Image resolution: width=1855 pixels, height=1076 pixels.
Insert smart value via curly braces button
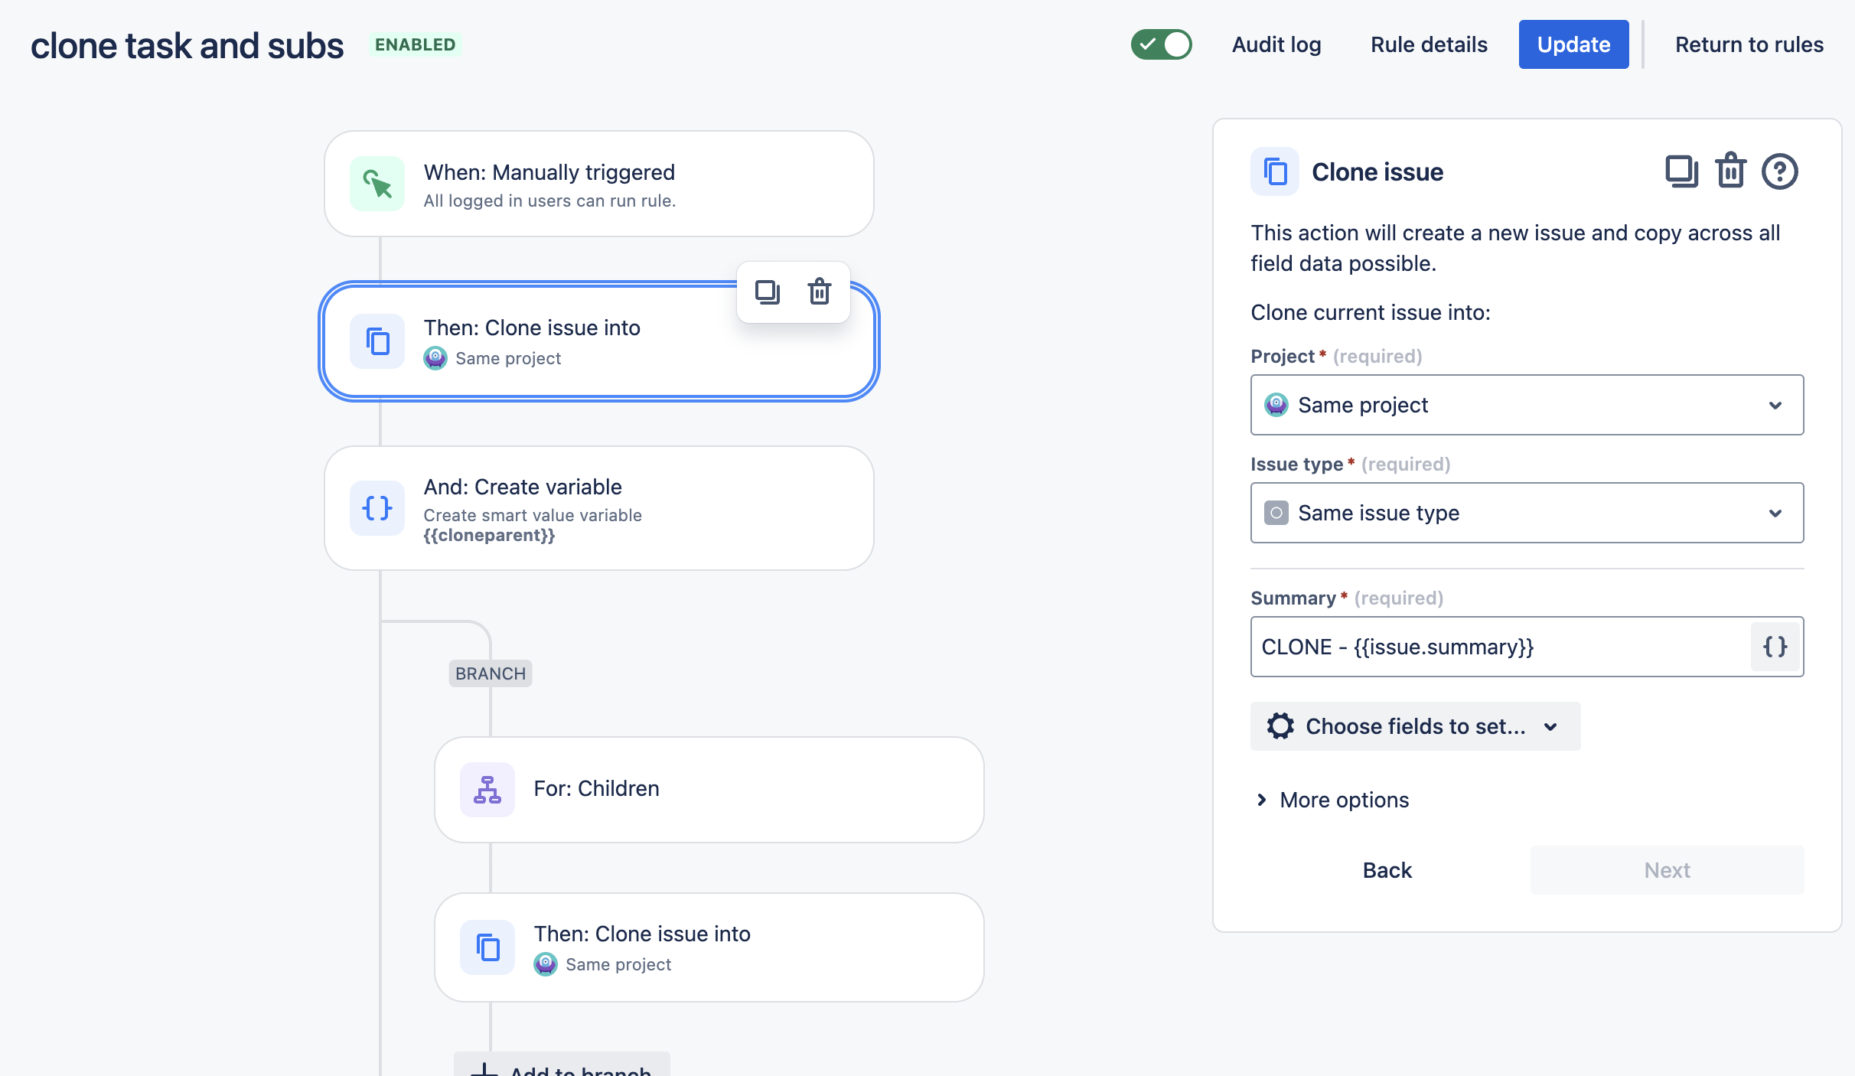(x=1775, y=647)
